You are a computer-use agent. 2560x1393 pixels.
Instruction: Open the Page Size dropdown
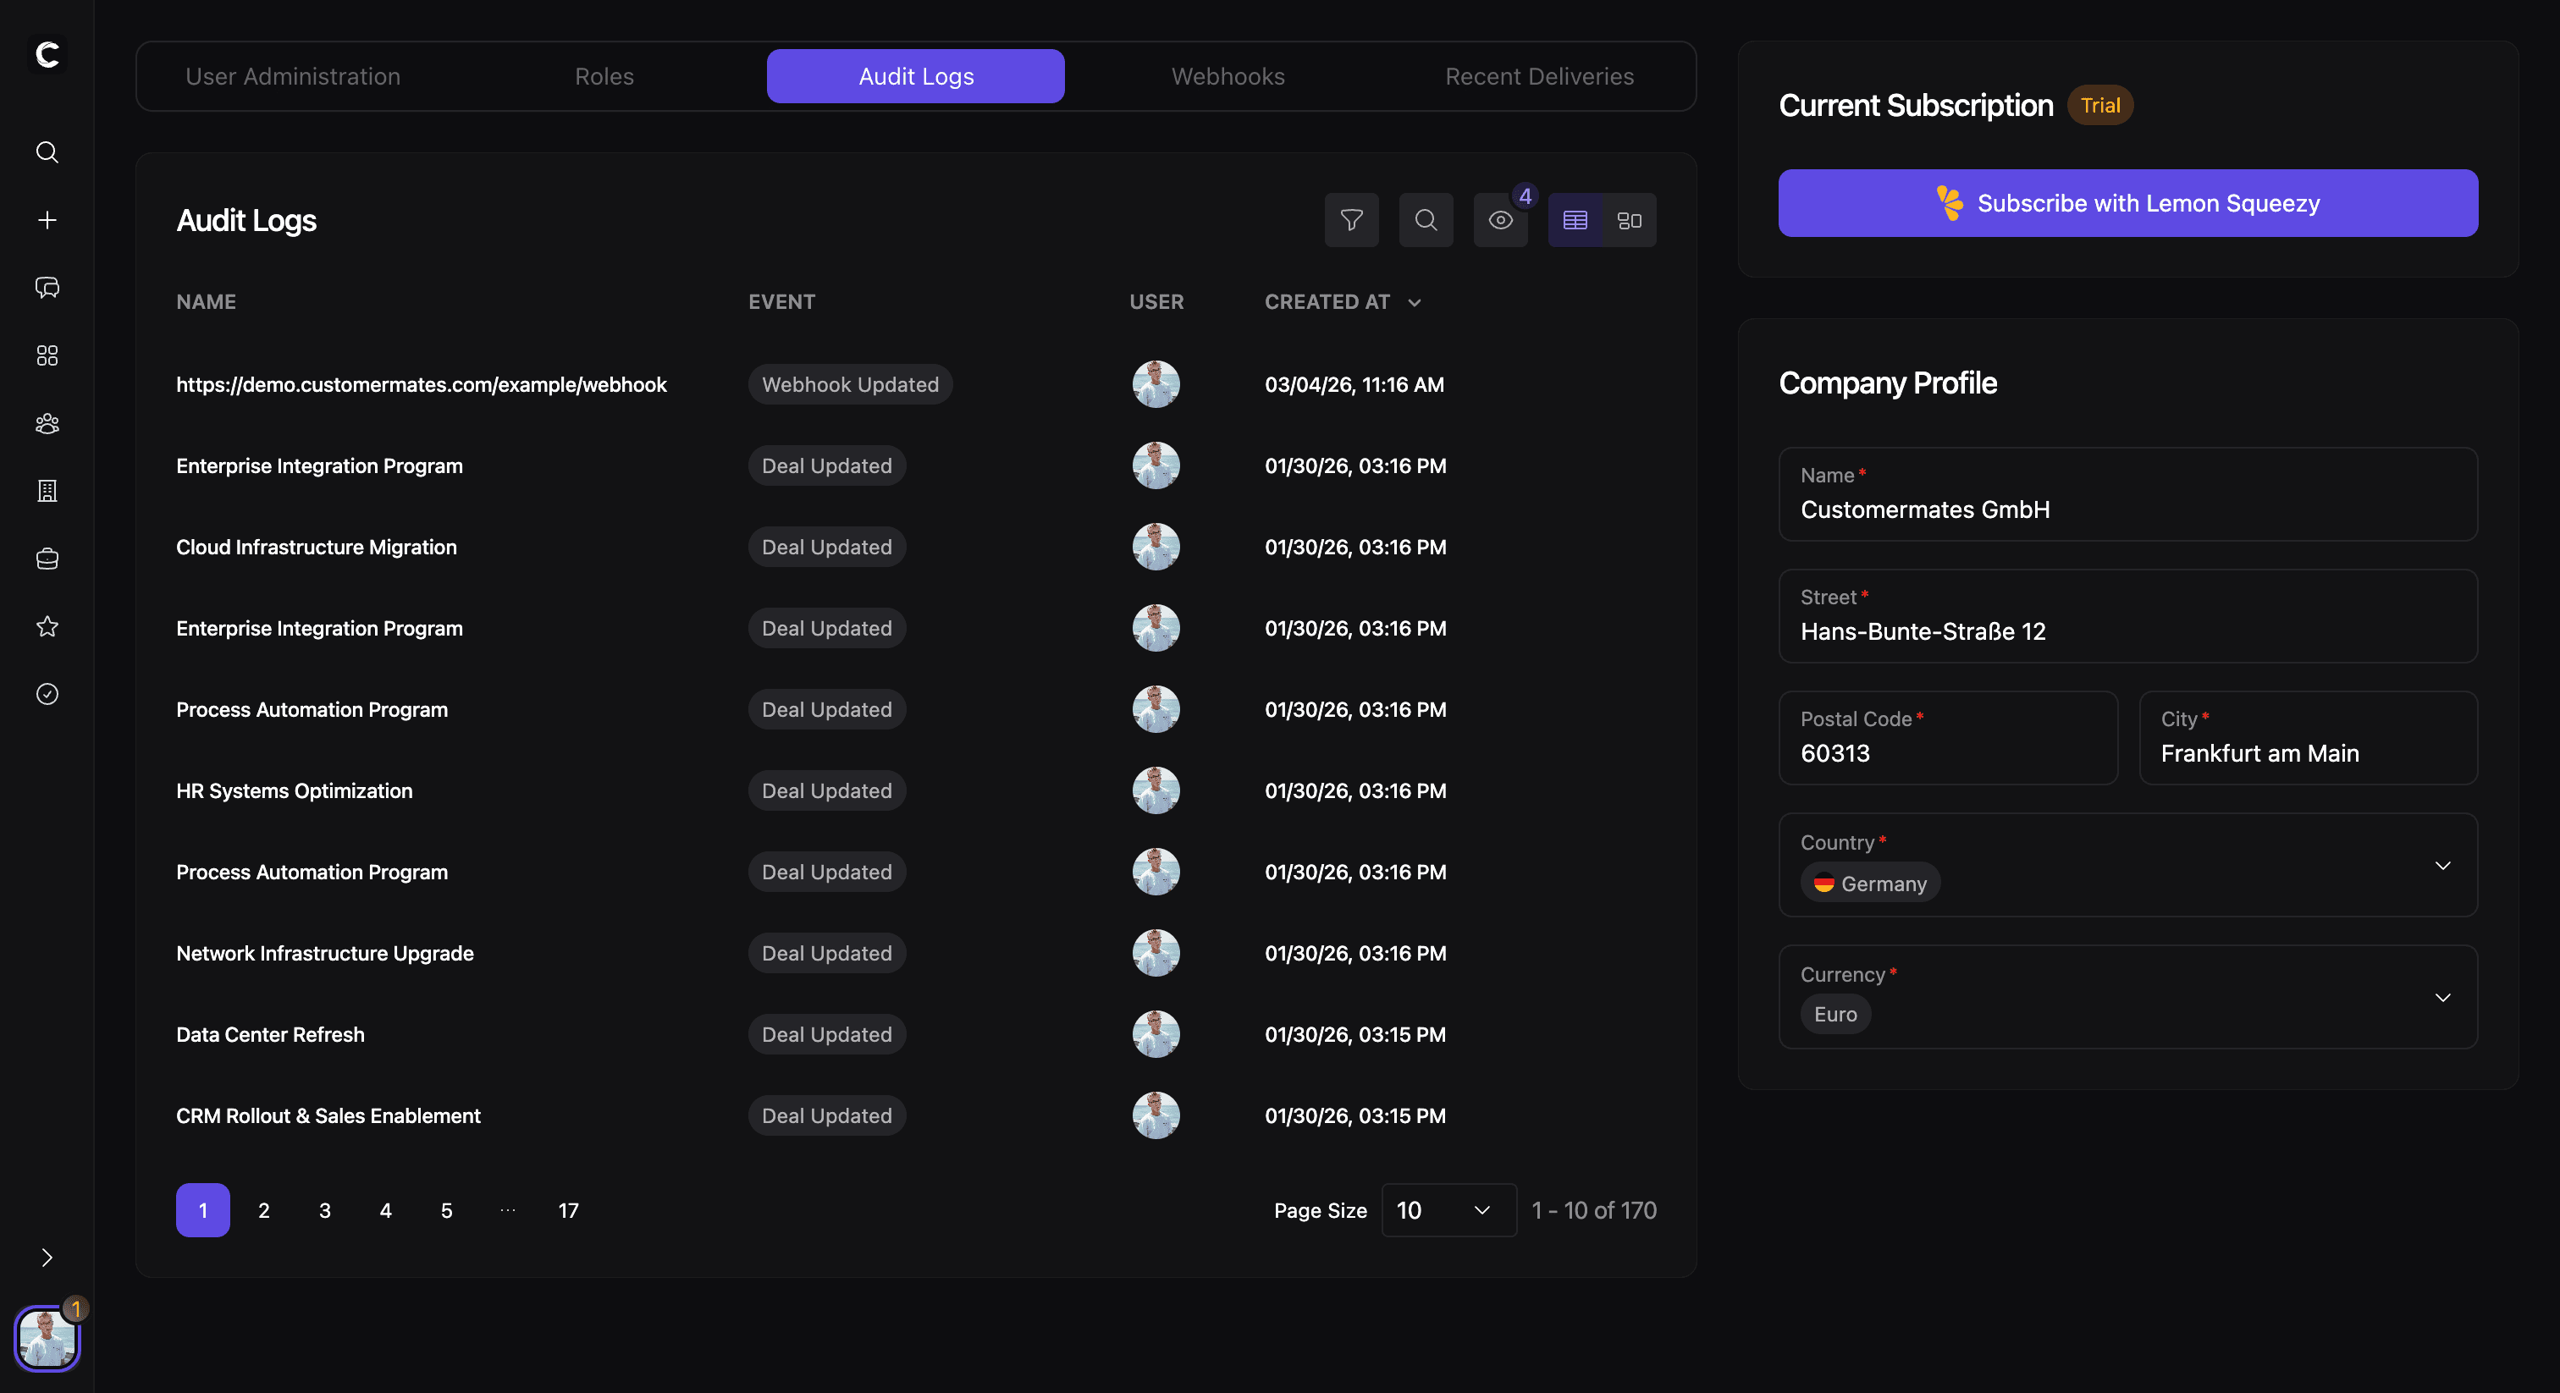pos(1448,1210)
